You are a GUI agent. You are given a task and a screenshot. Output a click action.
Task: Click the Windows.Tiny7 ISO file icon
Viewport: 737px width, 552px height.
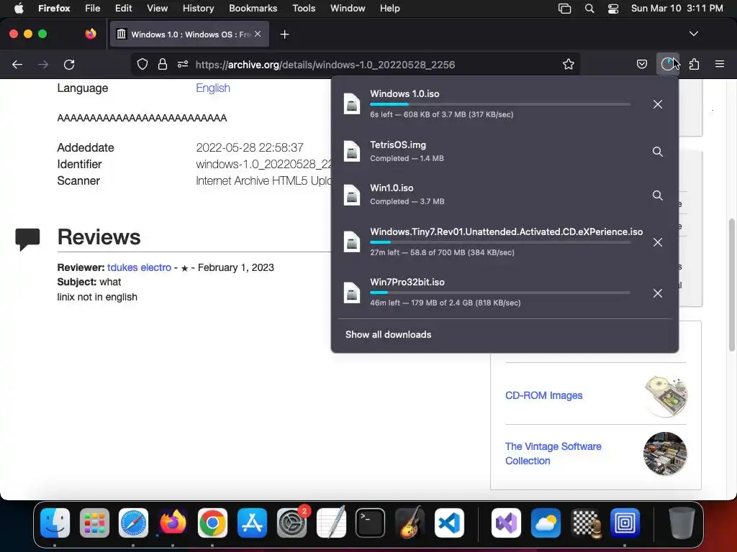tap(351, 242)
